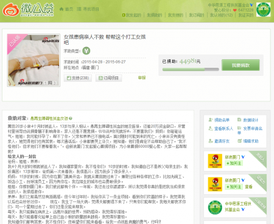Click the 举报 report link
Image resolution: width=274 pixels, height=224 pixels.
click(x=142, y=78)
